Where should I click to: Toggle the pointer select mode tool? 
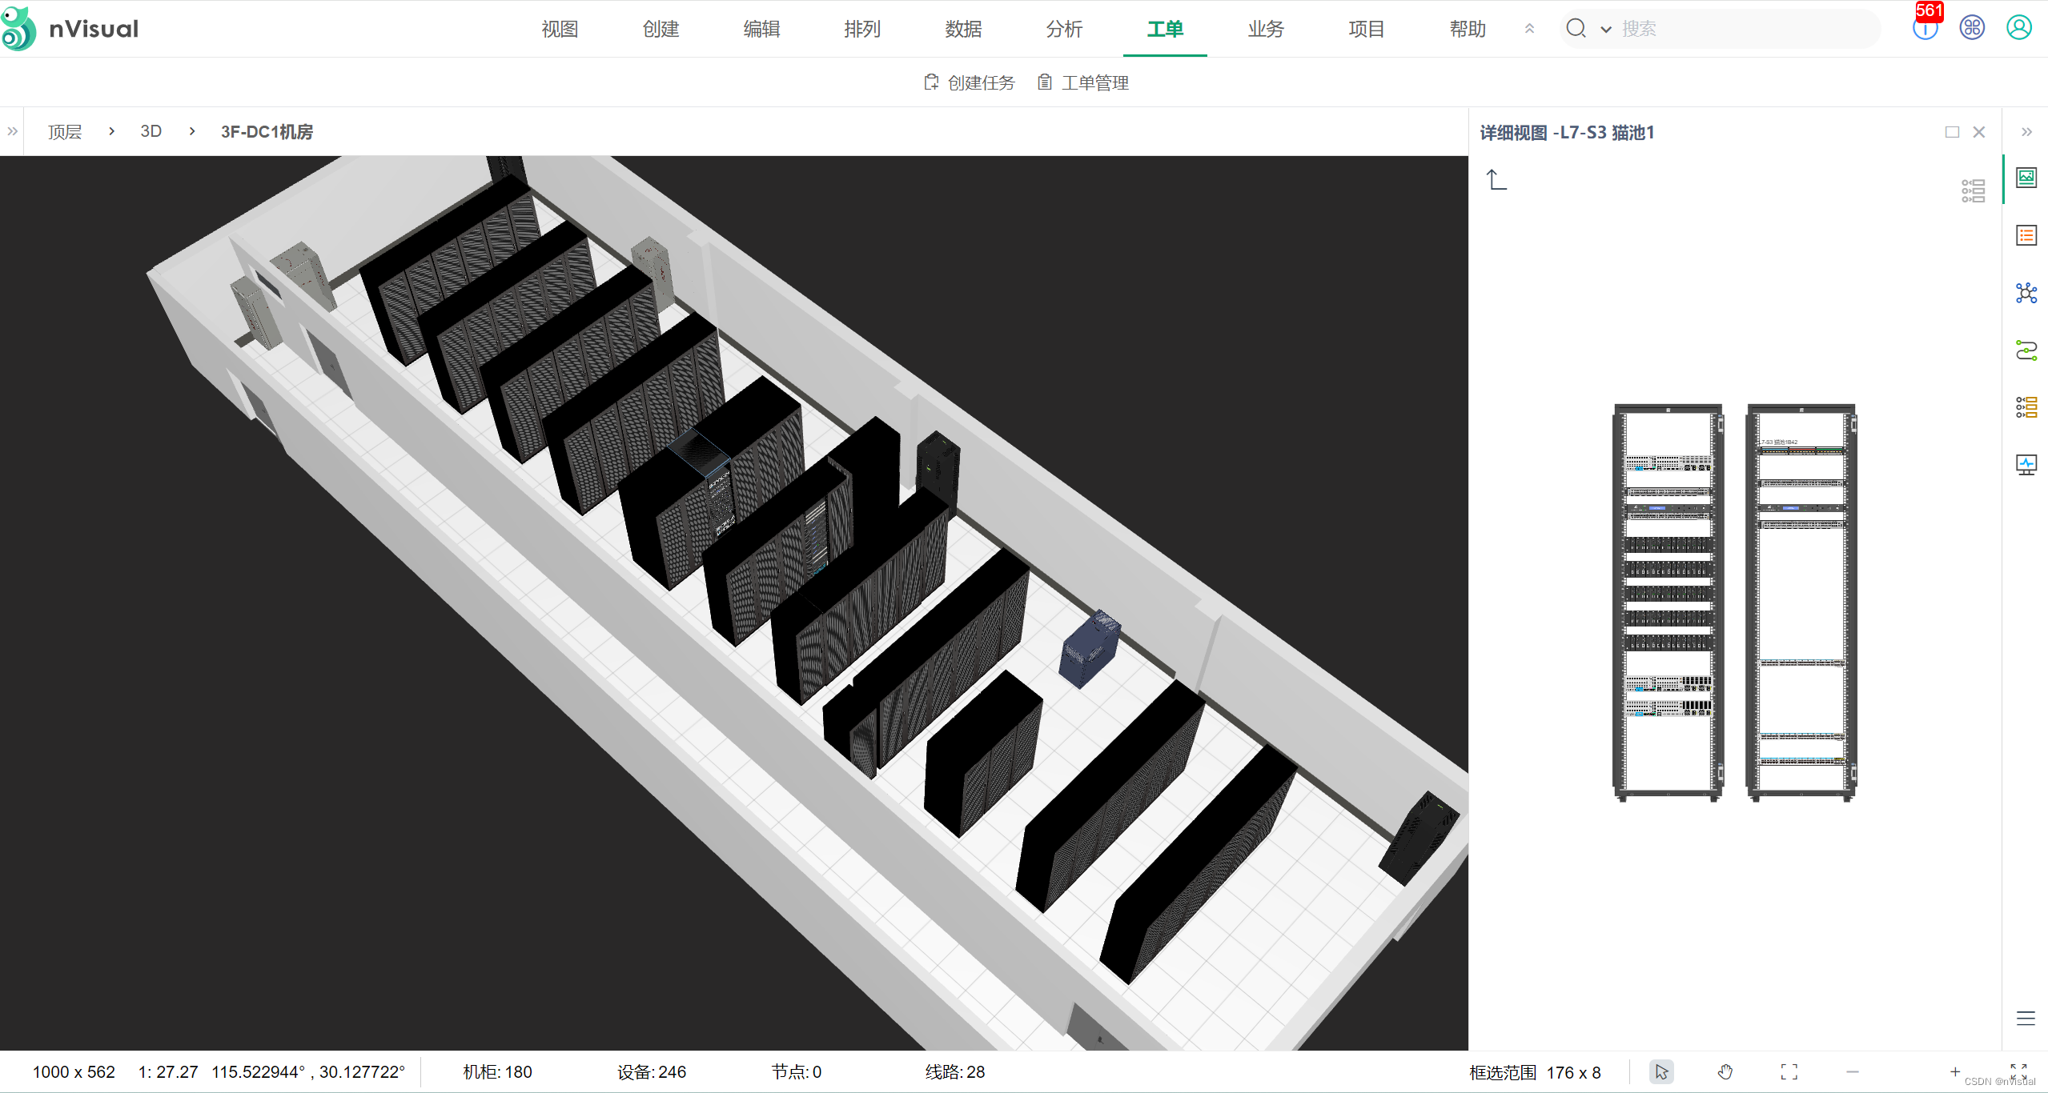[1661, 1072]
